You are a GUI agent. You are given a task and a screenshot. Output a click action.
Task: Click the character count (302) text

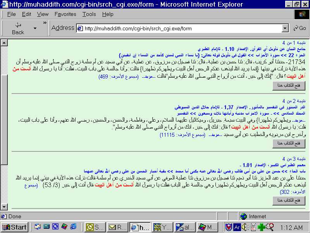pos(293,192)
